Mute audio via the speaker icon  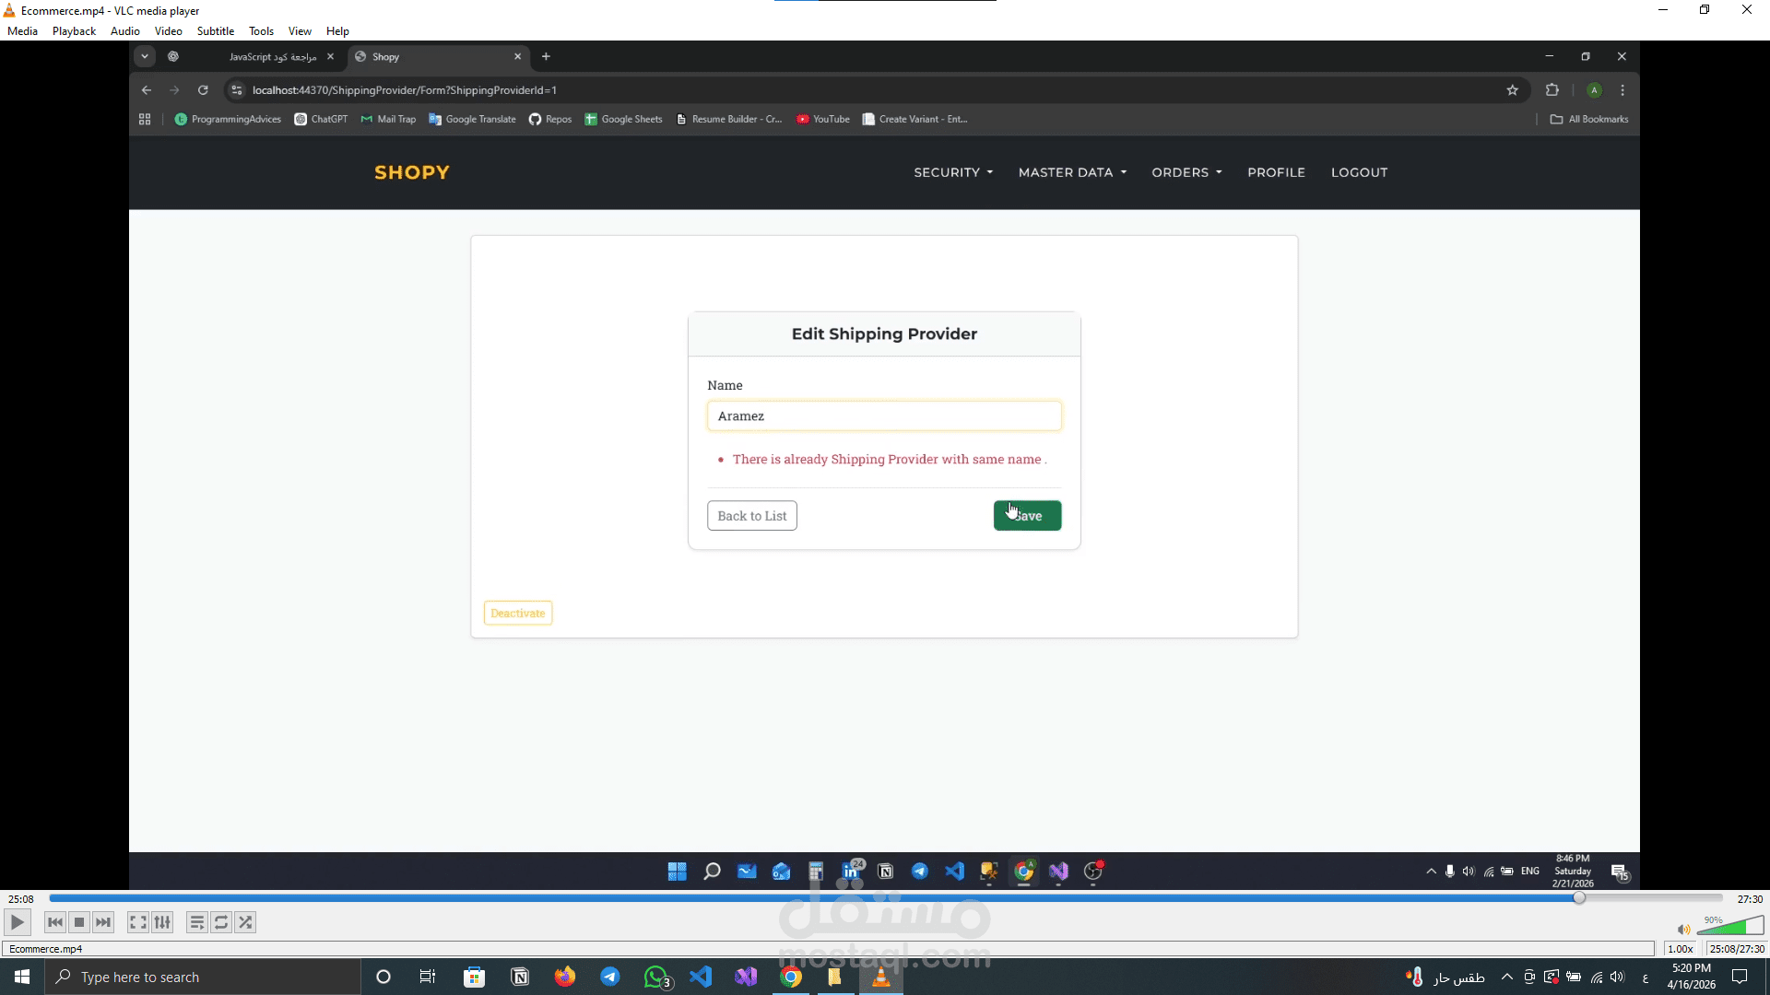pyautogui.click(x=1683, y=930)
